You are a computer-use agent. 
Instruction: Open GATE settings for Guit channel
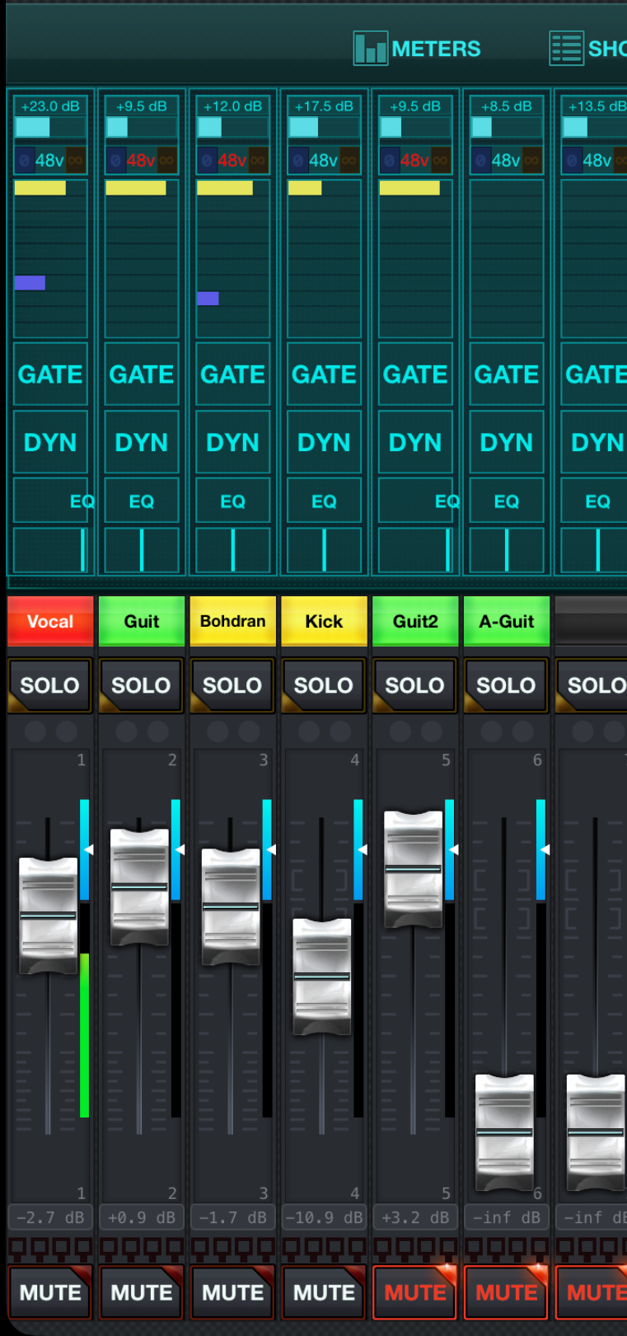pos(142,374)
